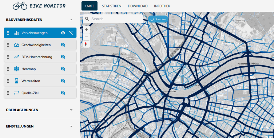Click the Quelle-Ziel arrows icon
274x138 pixels.
pos(17,93)
